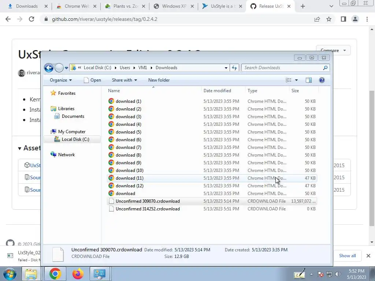Select the download (4) file icon
Viewport: 375px width, 281px height.
tap(111, 124)
